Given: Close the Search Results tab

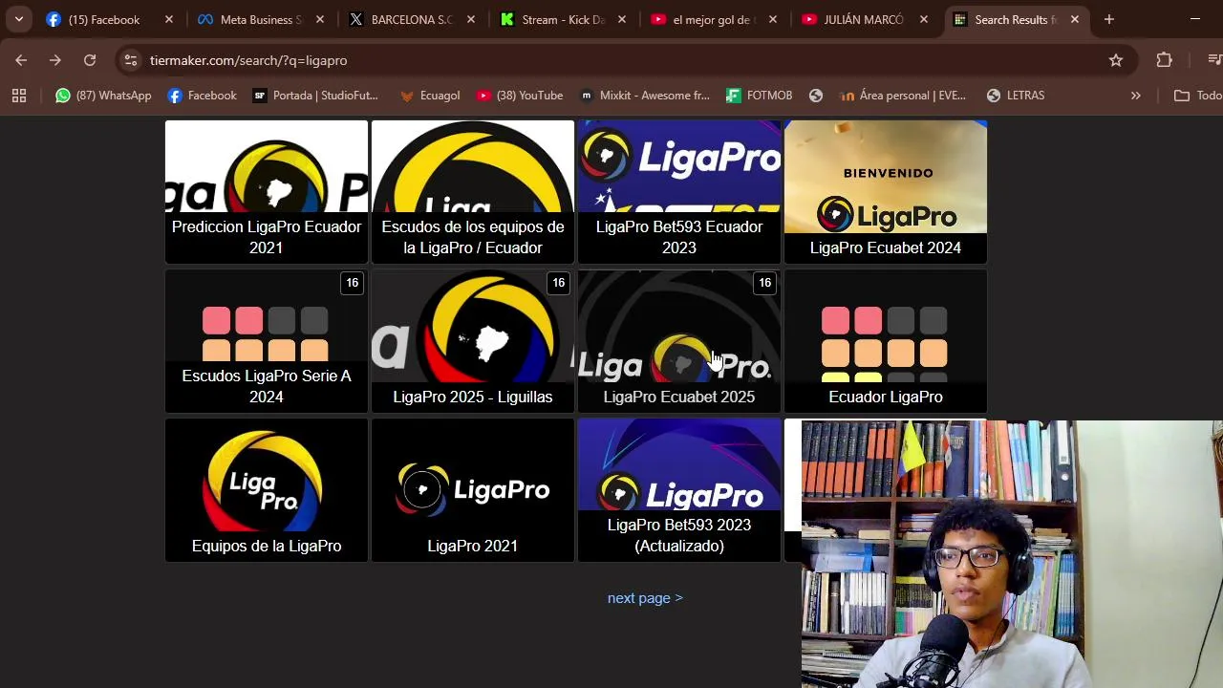Looking at the screenshot, I should (1075, 19).
